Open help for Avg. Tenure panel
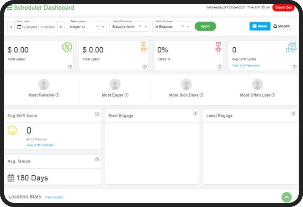The height and width of the screenshot is (207, 303). pos(97,160)
